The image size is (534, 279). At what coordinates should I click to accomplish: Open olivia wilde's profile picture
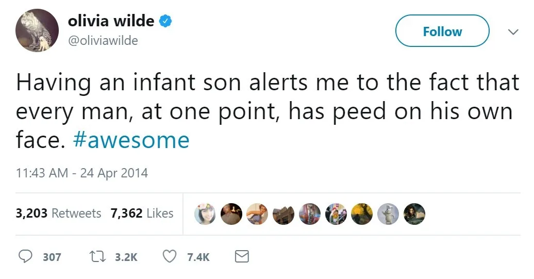point(37,30)
